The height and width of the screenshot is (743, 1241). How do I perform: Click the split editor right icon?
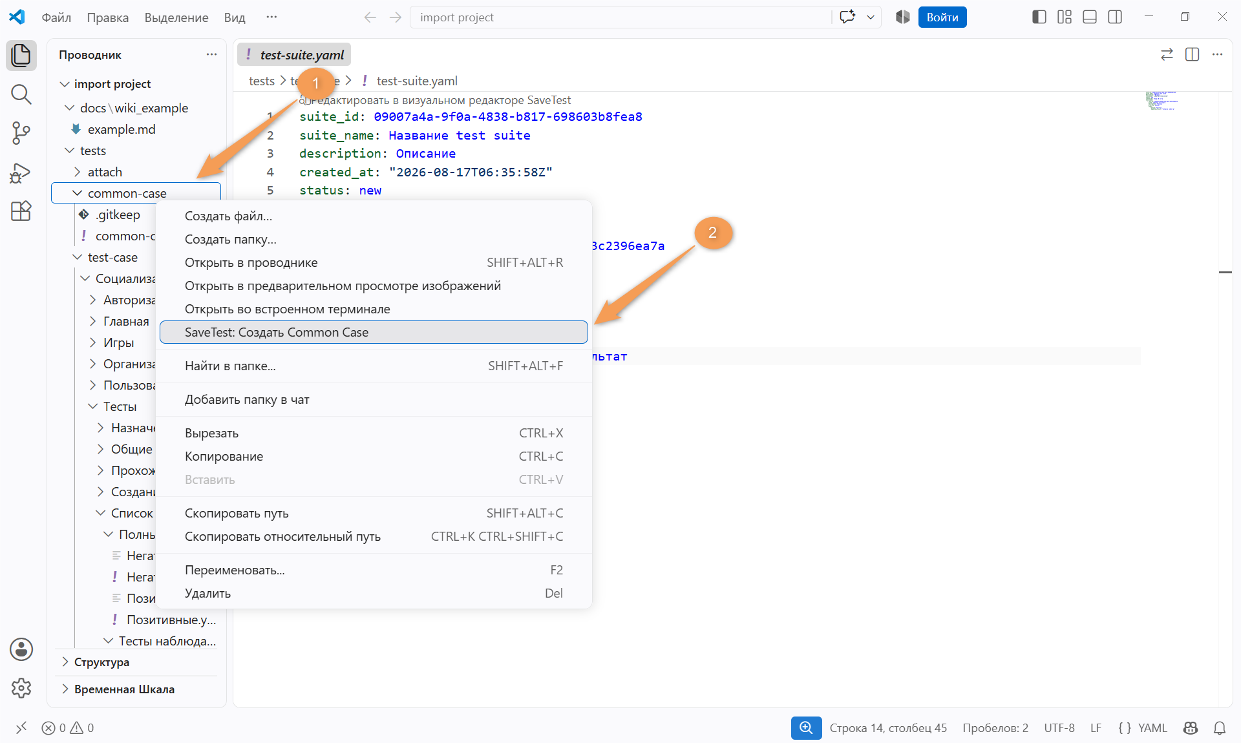coord(1193,55)
